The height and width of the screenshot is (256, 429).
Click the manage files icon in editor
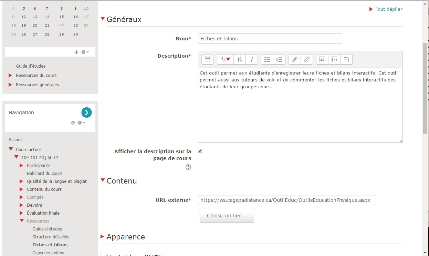[x=346, y=59]
